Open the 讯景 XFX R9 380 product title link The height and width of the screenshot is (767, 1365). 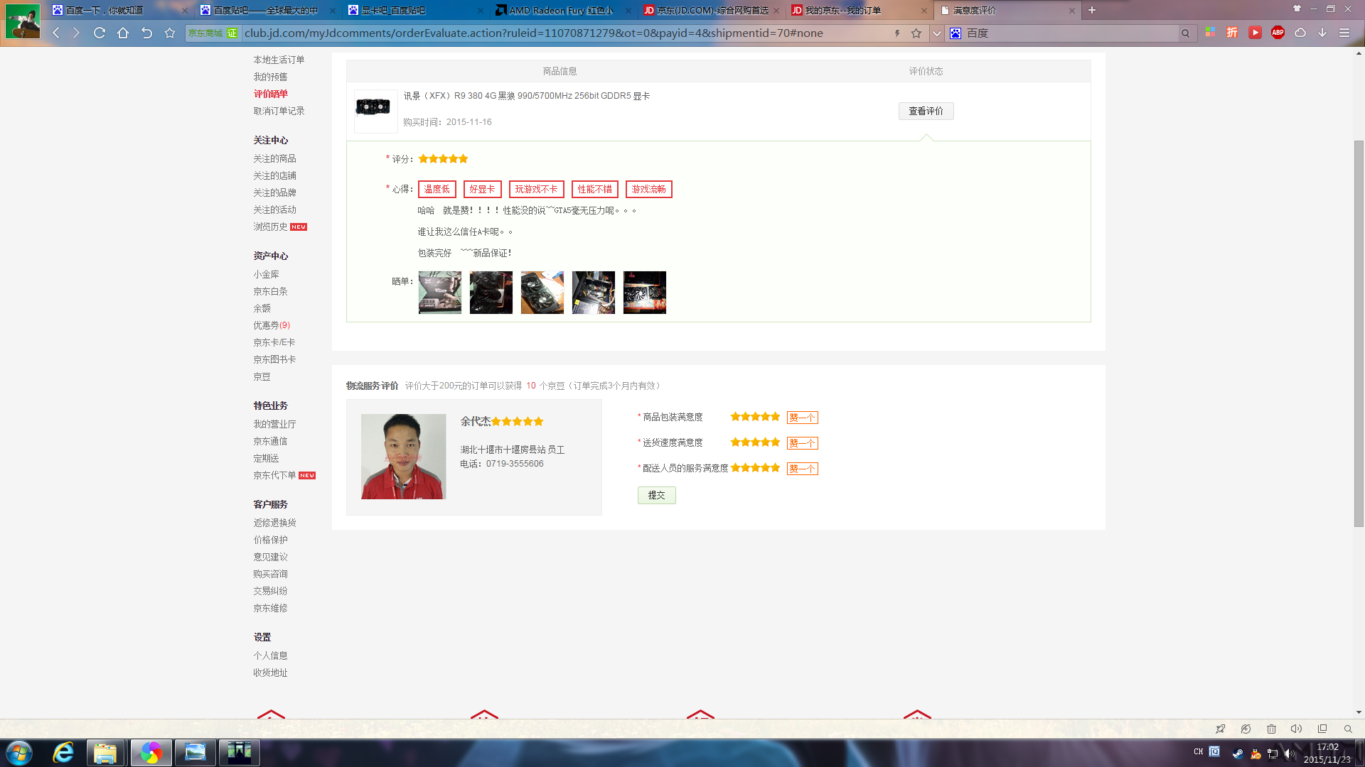[526, 96]
